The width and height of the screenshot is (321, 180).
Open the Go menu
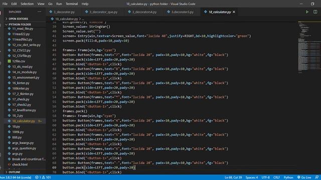click(50, 4)
